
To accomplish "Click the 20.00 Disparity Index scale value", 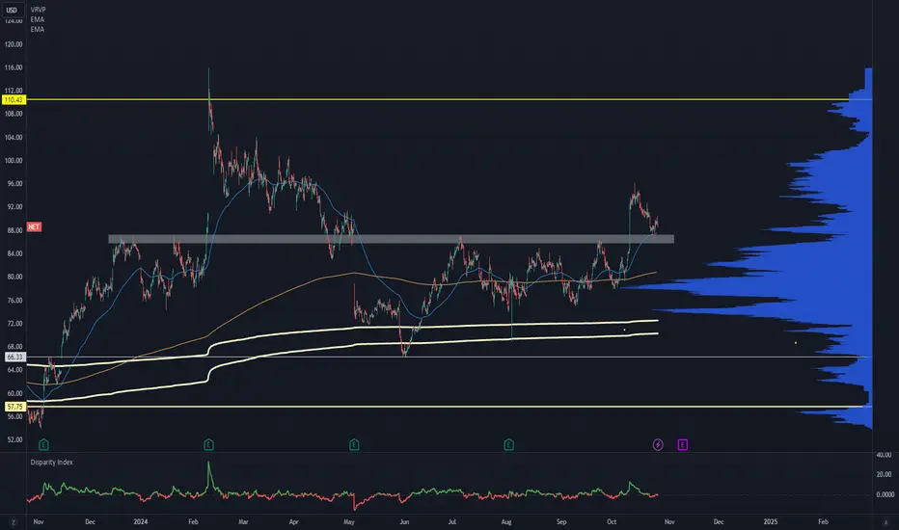I will pos(885,474).
